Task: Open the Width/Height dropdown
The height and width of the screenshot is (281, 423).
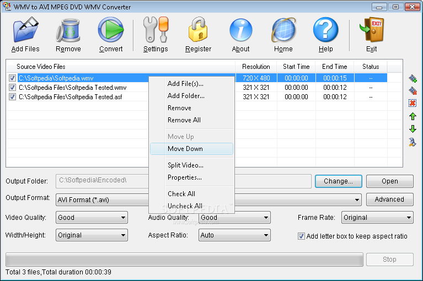Action: click(92, 235)
